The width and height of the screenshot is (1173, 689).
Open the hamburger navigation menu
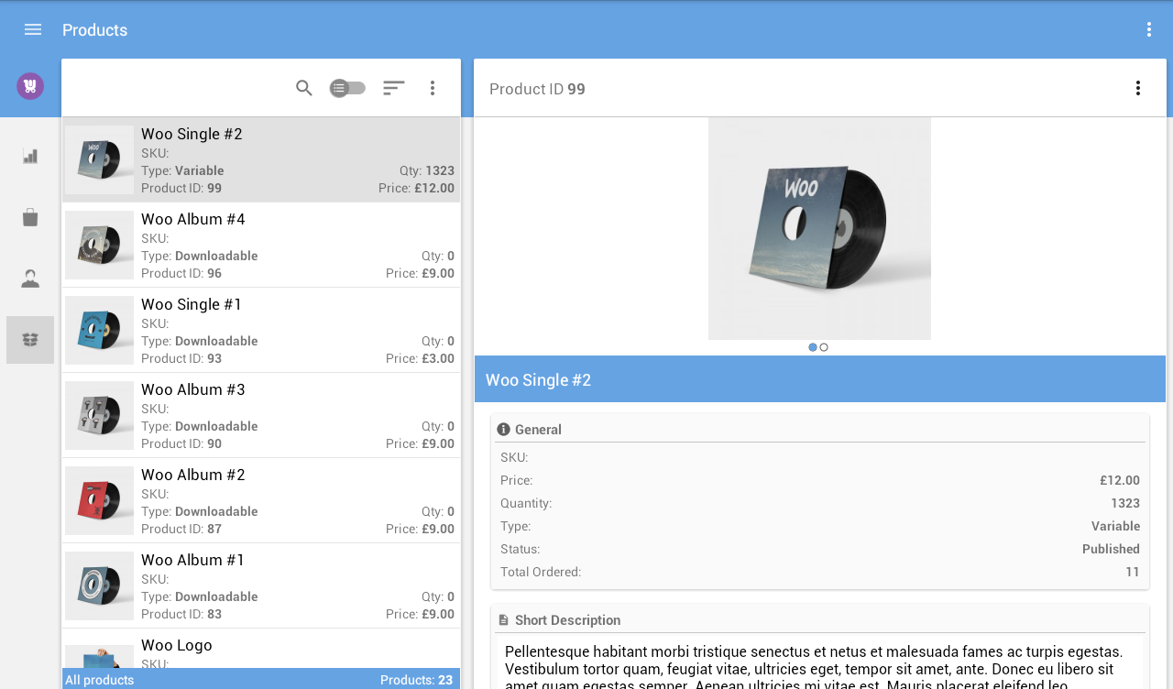33,29
